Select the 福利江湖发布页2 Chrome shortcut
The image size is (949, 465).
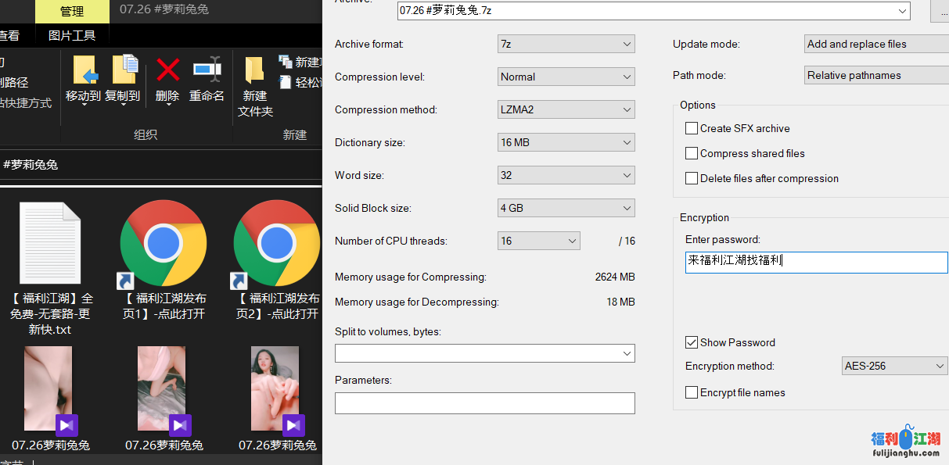(277, 245)
